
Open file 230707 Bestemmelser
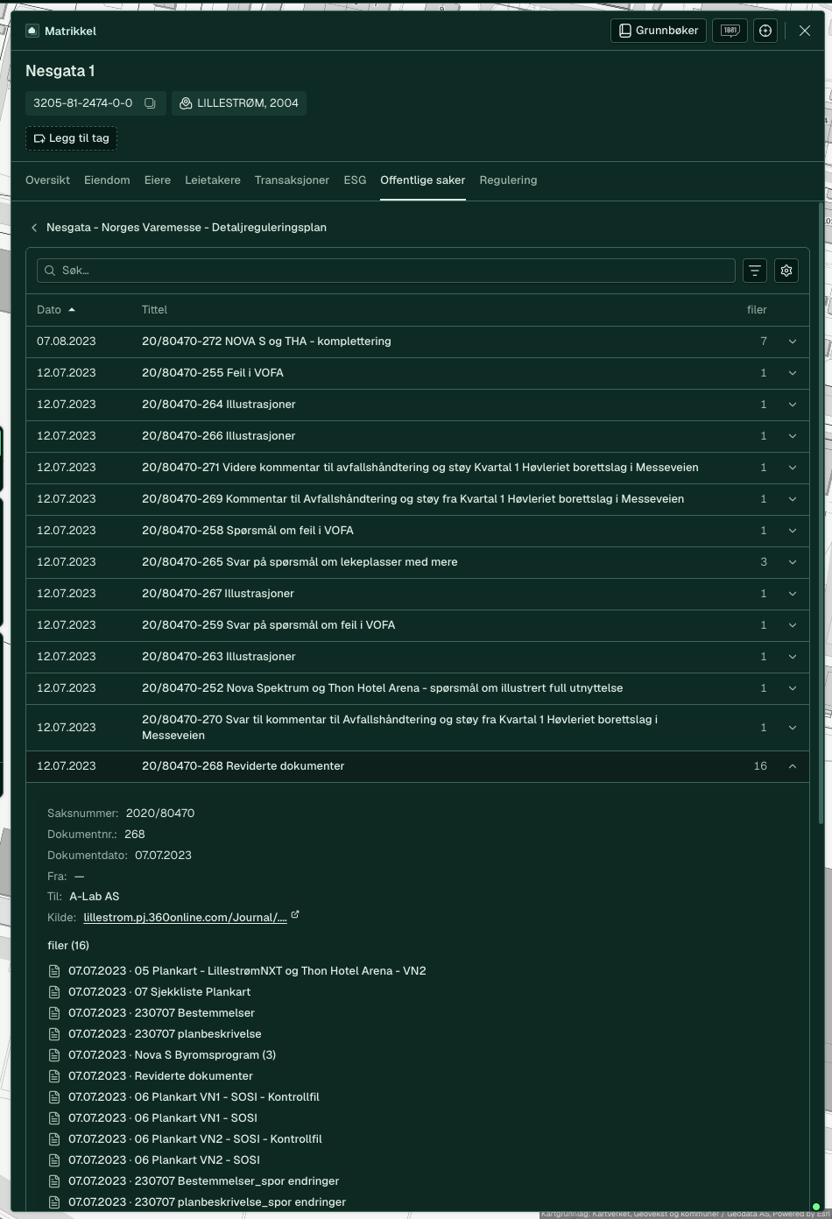pos(194,1013)
